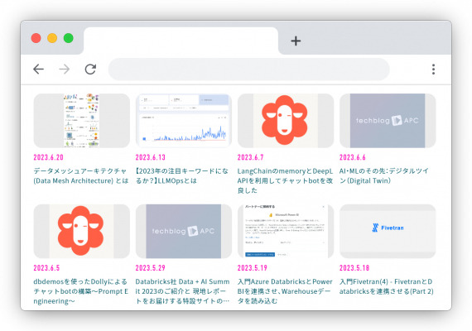Open a new tab with plus icon
This screenshot has width=472, height=331.
pyautogui.click(x=296, y=41)
